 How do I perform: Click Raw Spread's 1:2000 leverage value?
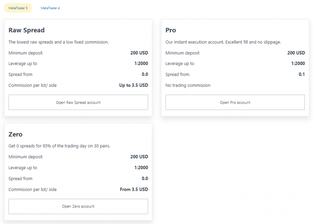point(141,64)
